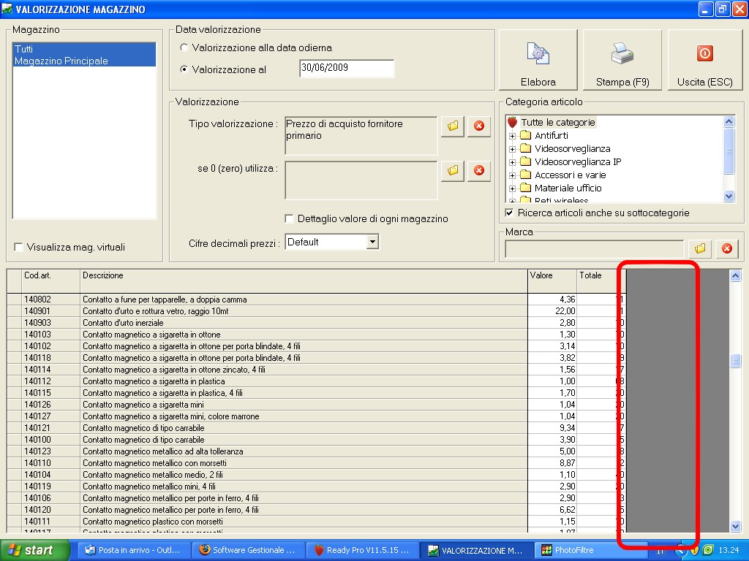Select row with code 140126
Viewport: 749px width, 561px height.
315,405
